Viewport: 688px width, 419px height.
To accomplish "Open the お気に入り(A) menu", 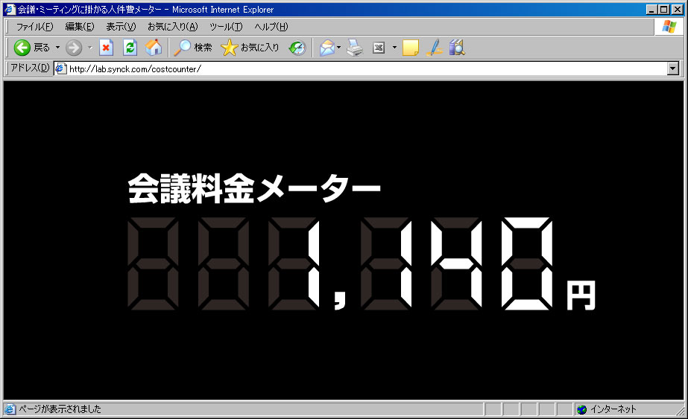I will [172, 27].
